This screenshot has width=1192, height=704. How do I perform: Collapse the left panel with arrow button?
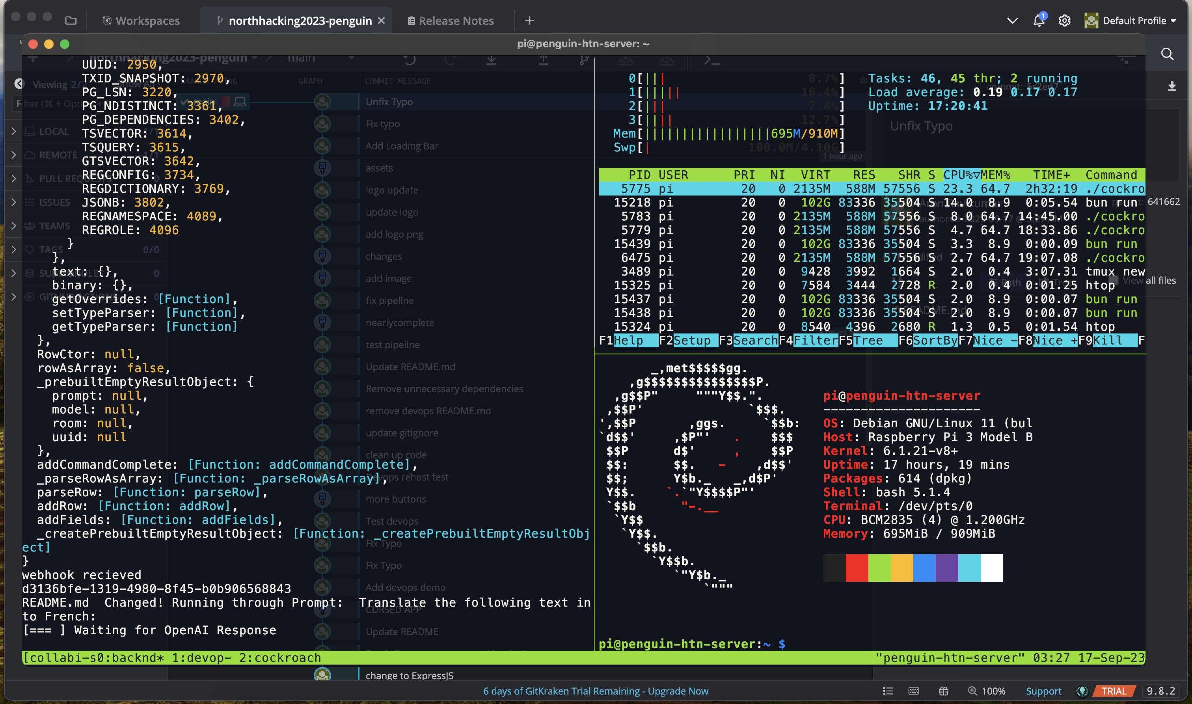pos(19,84)
